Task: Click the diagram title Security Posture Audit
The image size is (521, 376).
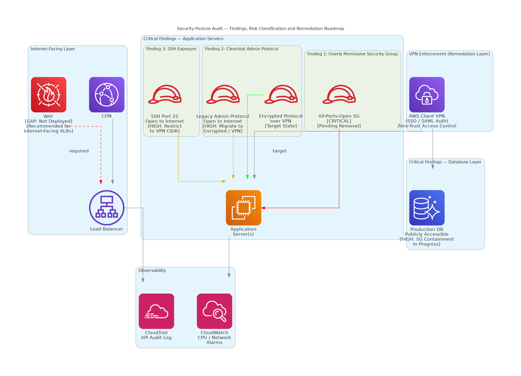Action: point(260,29)
